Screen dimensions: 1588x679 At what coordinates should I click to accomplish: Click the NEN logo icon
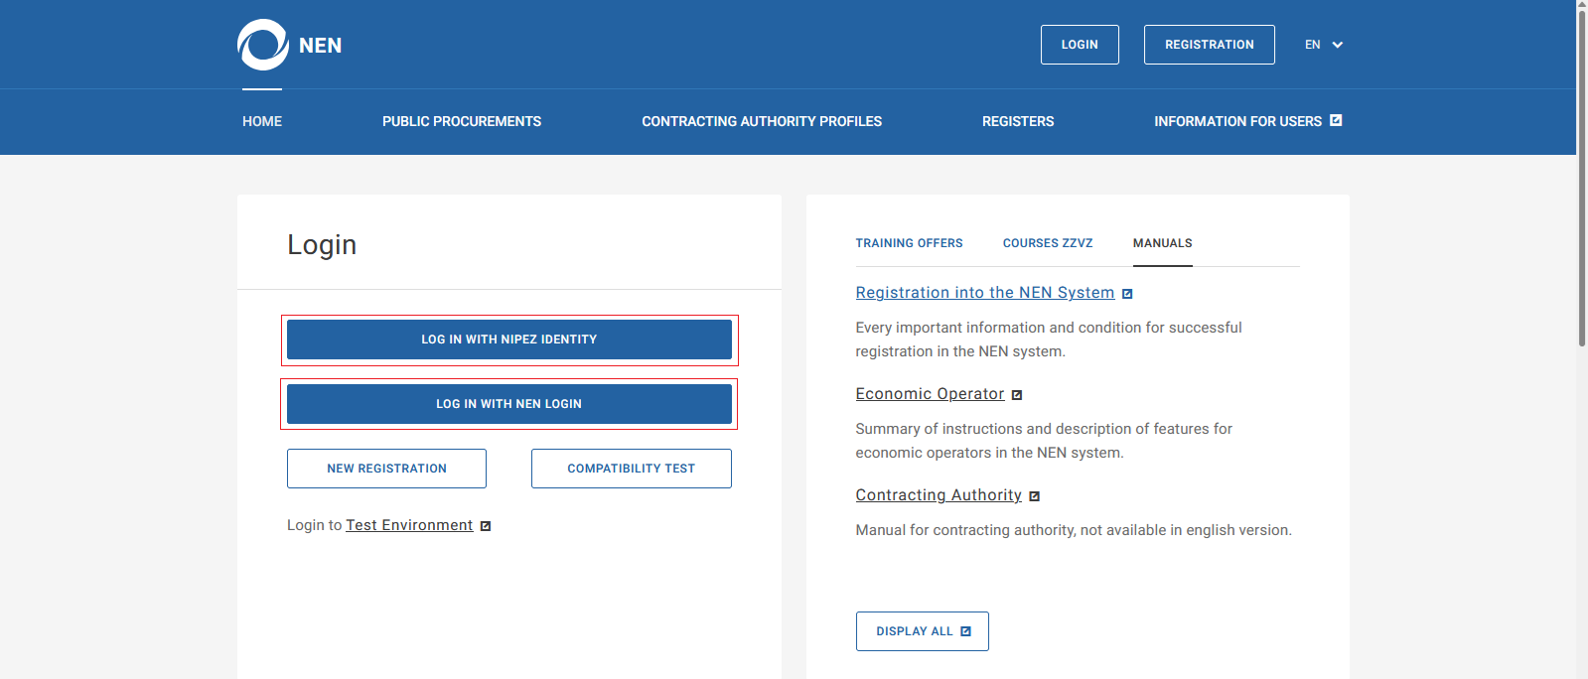click(x=263, y=45)
